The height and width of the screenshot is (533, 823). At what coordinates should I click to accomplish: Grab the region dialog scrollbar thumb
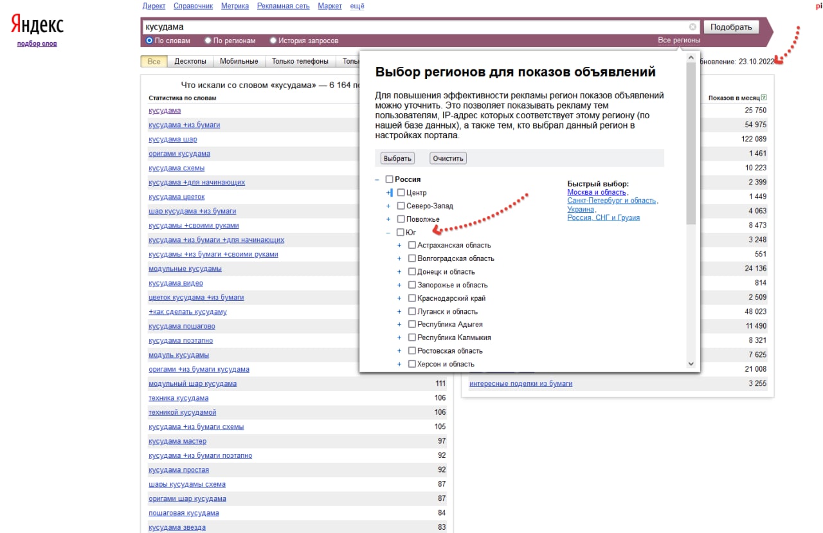(691, 143)
